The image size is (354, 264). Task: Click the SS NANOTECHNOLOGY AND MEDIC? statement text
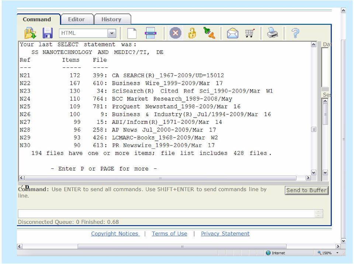[x=97, y=52]
